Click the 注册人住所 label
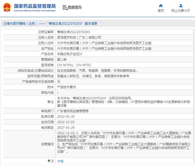Viewport: 195px width, 166px height. [x=46, y=43]
